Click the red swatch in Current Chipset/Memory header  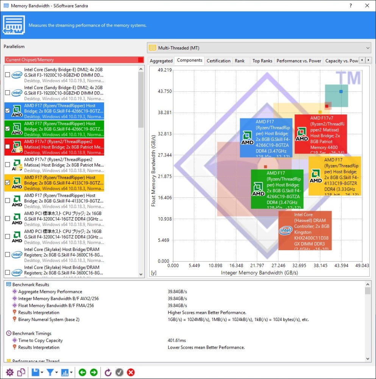(x=141, y=60)
